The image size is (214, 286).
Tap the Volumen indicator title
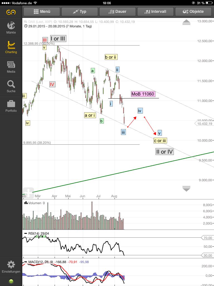(34, 203)
